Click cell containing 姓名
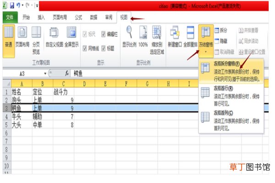Viewport: 275px width, 183px height. coord(22,92)
